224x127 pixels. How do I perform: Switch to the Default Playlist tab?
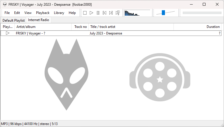(x=14, y=20)
